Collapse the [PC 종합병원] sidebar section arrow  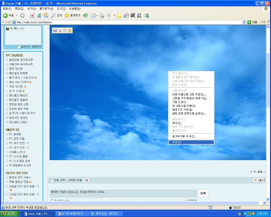coord(40,56)
